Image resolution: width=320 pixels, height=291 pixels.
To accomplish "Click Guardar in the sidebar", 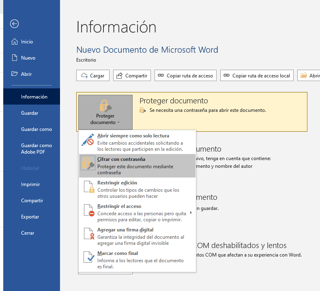I will (x=32, y=113).
